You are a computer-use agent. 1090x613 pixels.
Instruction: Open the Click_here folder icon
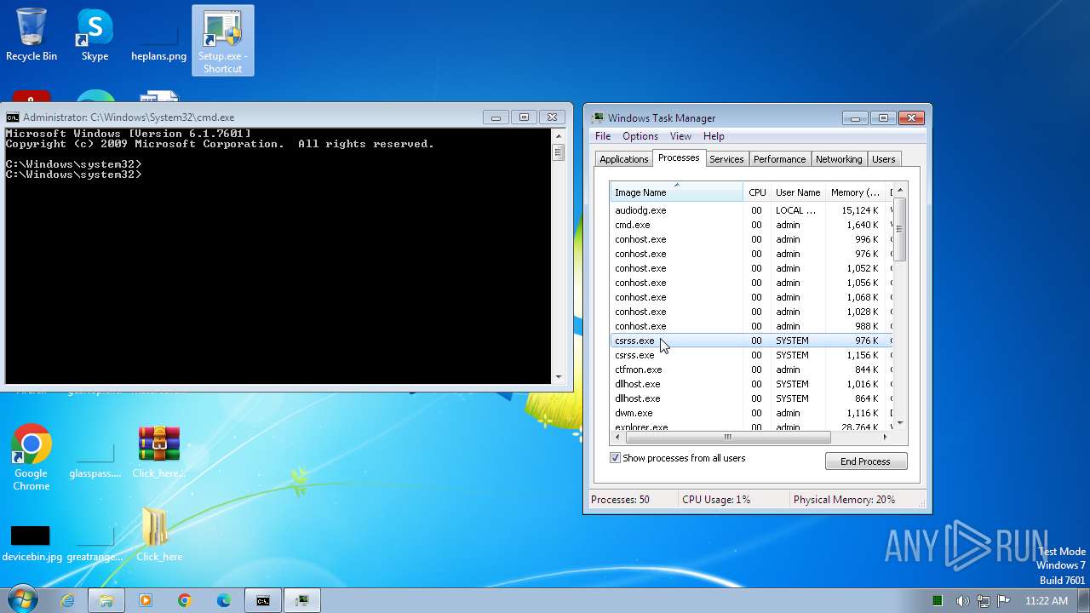tap(159, 535)
